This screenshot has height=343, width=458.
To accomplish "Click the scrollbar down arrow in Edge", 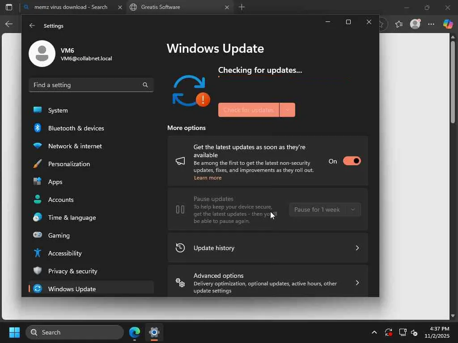I will [453, 316].
